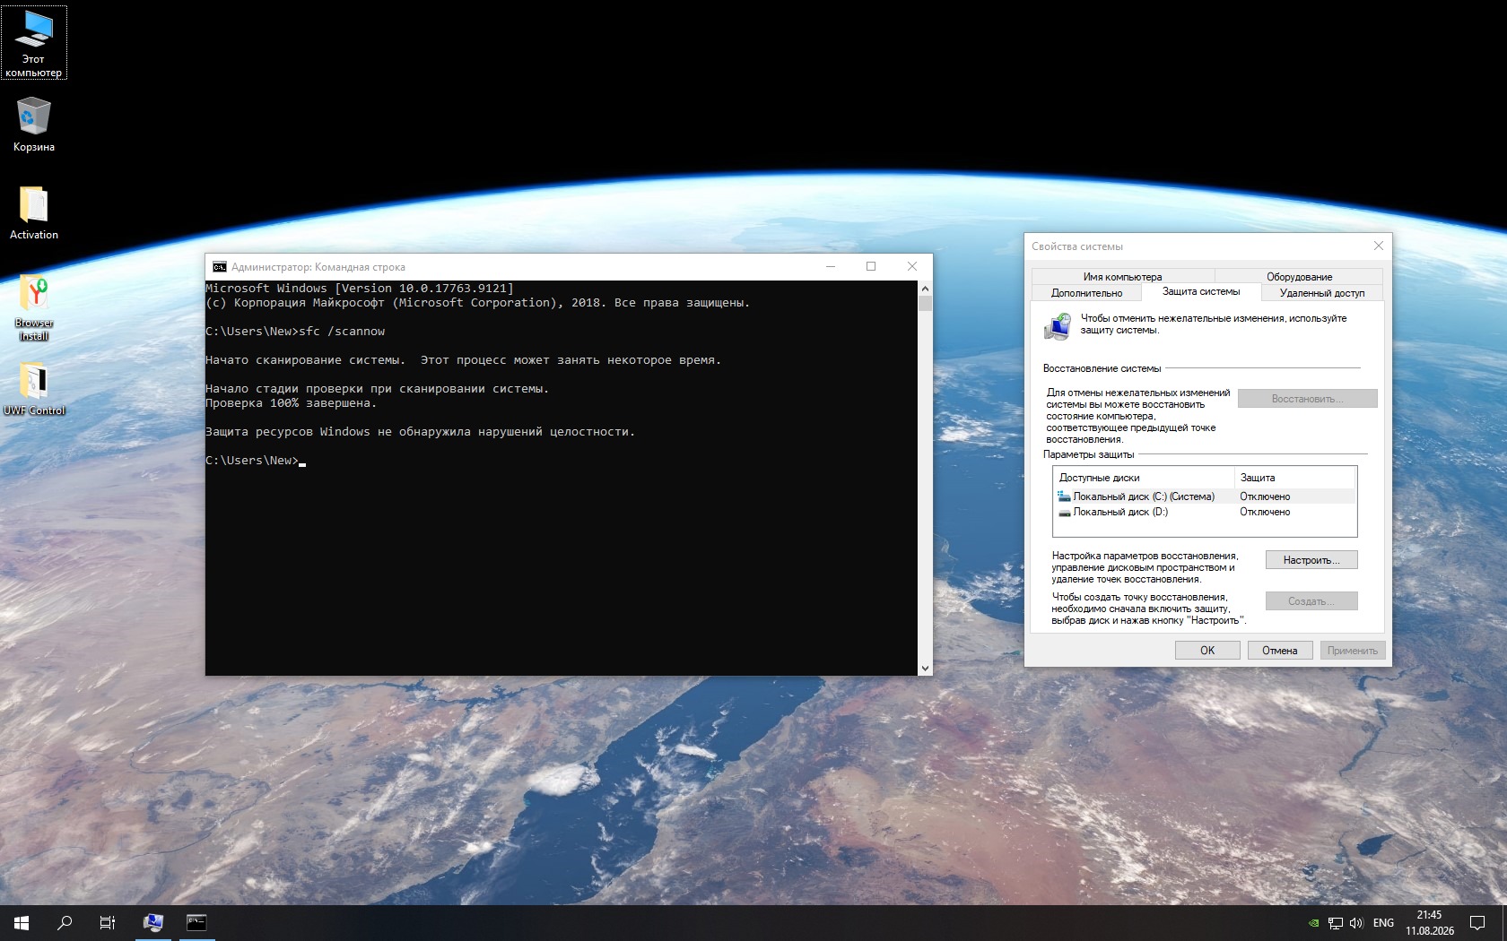
Task: Switch to the "Имя компьютера" tab
Action: [x=1122, y=277]
